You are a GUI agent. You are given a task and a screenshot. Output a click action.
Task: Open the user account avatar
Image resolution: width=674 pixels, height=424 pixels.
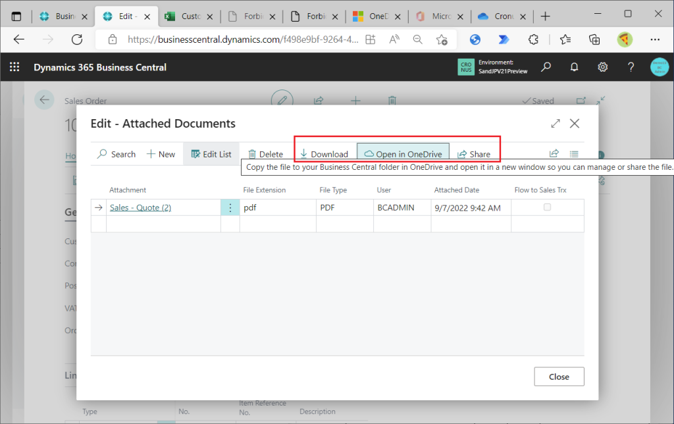660,67
